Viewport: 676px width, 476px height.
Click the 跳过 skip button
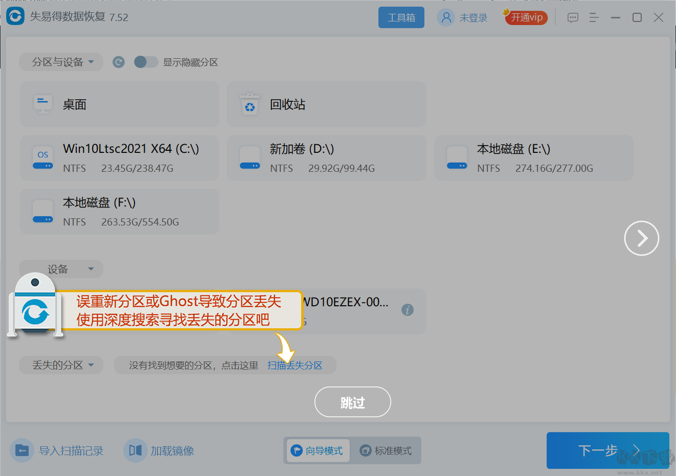[x=353, y=402]
